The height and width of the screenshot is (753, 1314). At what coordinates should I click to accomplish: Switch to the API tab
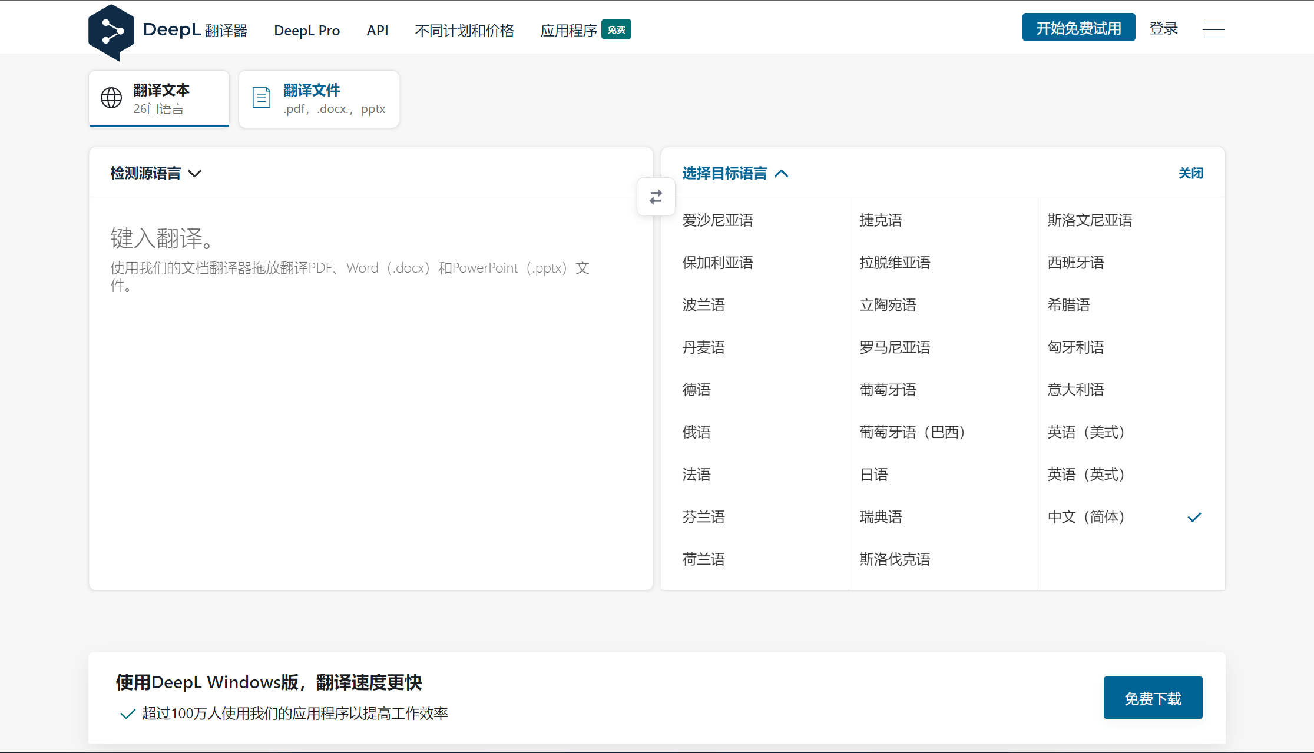click(x=376, y=29)
